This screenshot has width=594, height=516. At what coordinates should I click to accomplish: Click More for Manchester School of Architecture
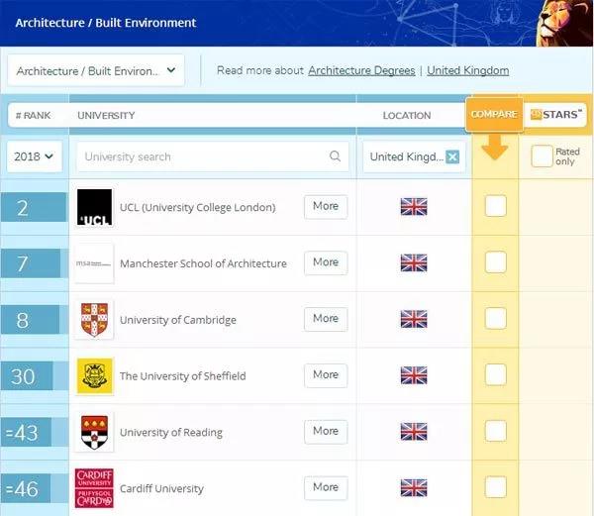tap(326, 262)
